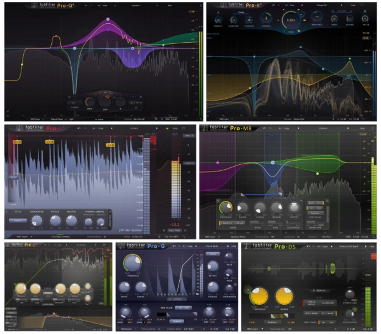Click the LOOKAHEAD knob in Pro-L
The width and height of the screenshot is (381, 334).
[x=37, y=221]
